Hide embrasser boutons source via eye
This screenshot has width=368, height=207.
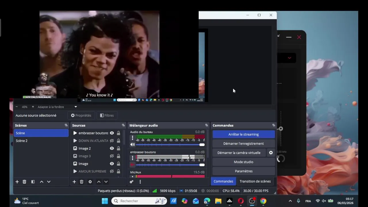pos(112,133)
